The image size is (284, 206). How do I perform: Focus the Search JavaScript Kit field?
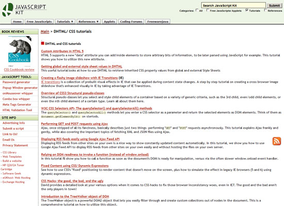point(233,6)
